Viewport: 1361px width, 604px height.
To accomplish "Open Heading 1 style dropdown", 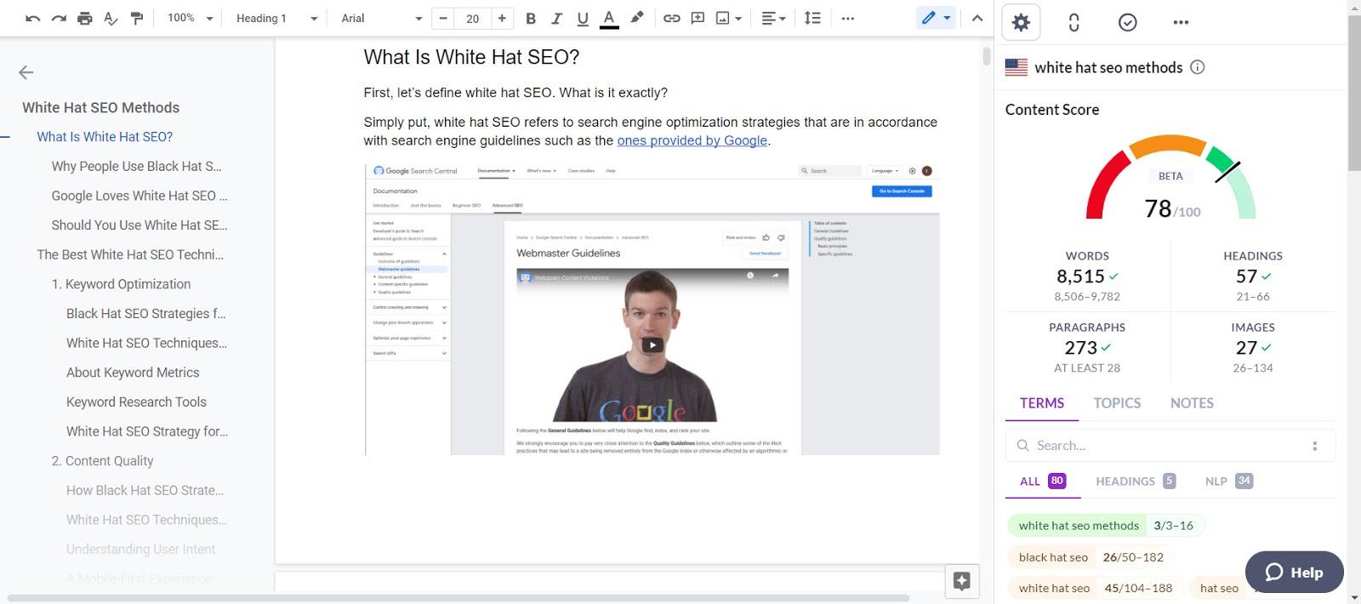I will [276, 18].
